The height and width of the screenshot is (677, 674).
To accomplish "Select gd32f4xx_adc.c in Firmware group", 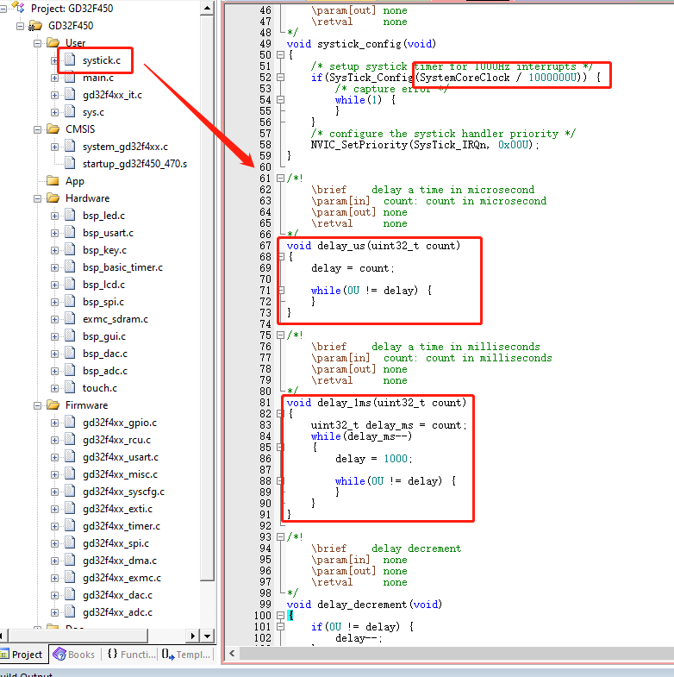I will point(117,612).
